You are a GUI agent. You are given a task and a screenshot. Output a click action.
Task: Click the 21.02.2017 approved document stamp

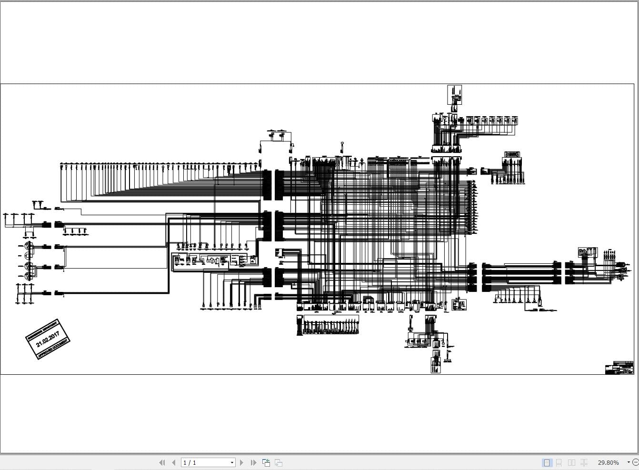click(48, 339)
